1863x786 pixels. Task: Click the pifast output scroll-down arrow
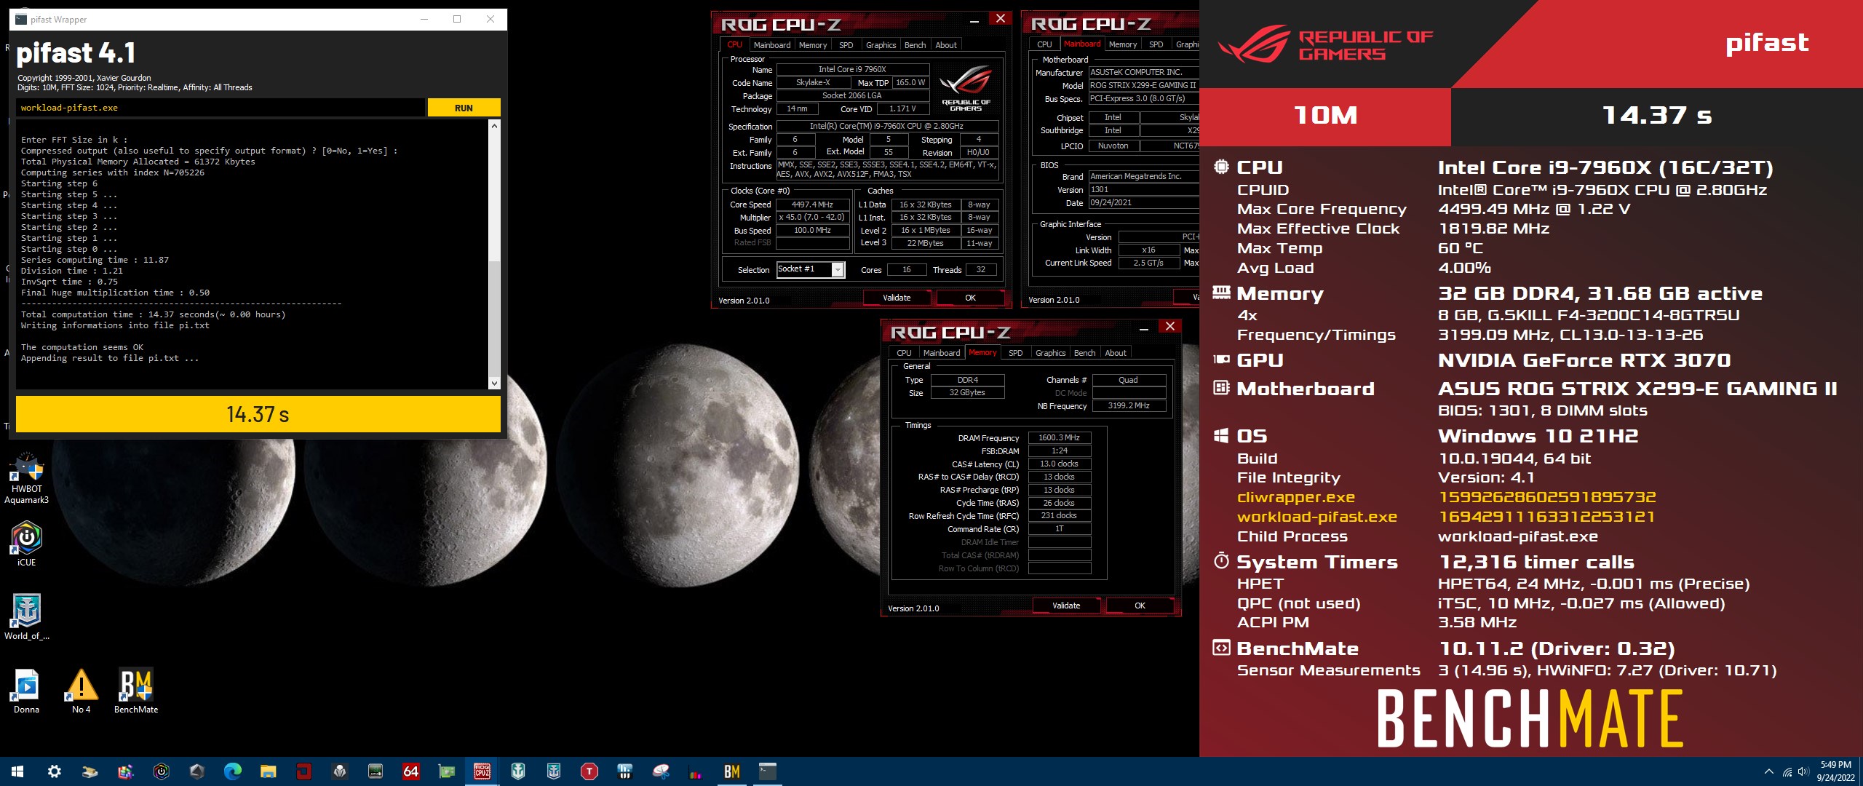coord(494,383)
